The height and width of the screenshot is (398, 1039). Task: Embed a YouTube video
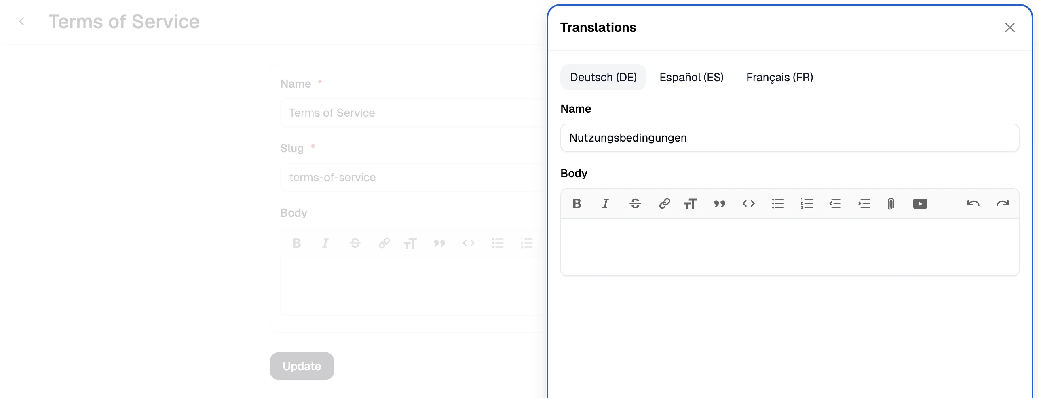click(920, 203)
